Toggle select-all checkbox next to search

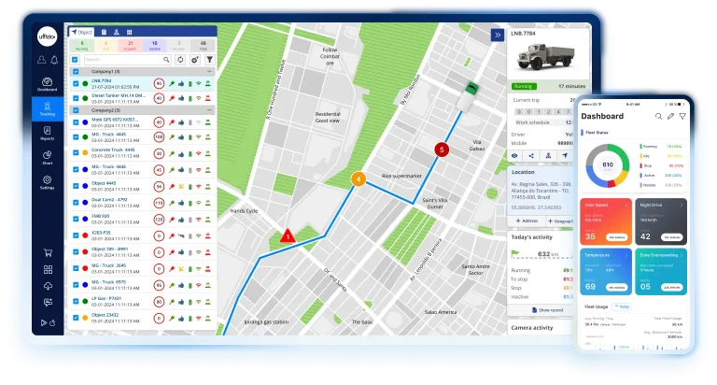[77, 59]
